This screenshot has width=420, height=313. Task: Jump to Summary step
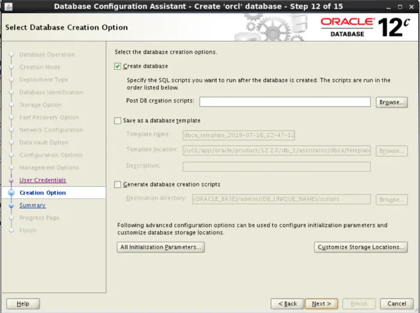(x=32, y=205)
